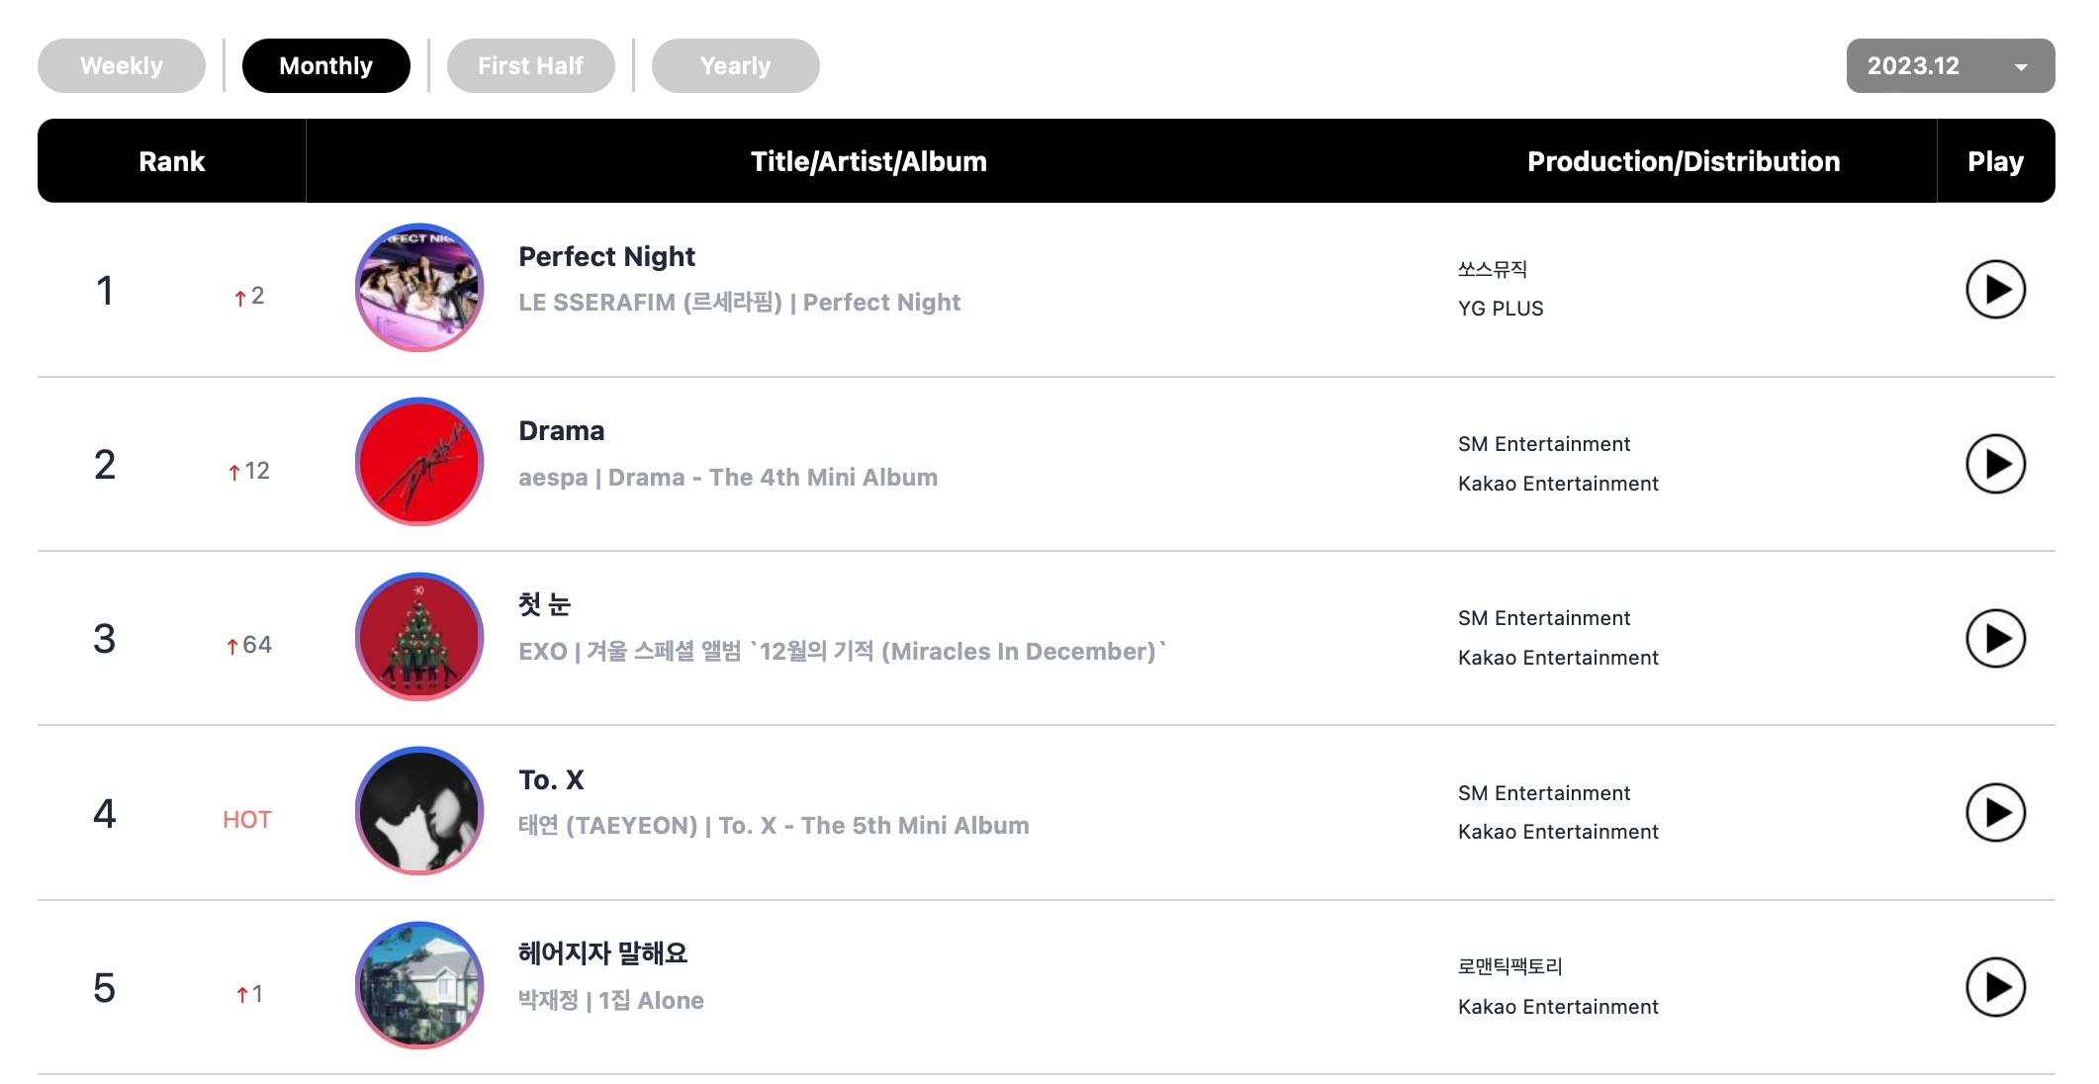Open the 2023.12 month dropdown
Viewport: 2099px width, 1084px height.
tap(1949, 66)
